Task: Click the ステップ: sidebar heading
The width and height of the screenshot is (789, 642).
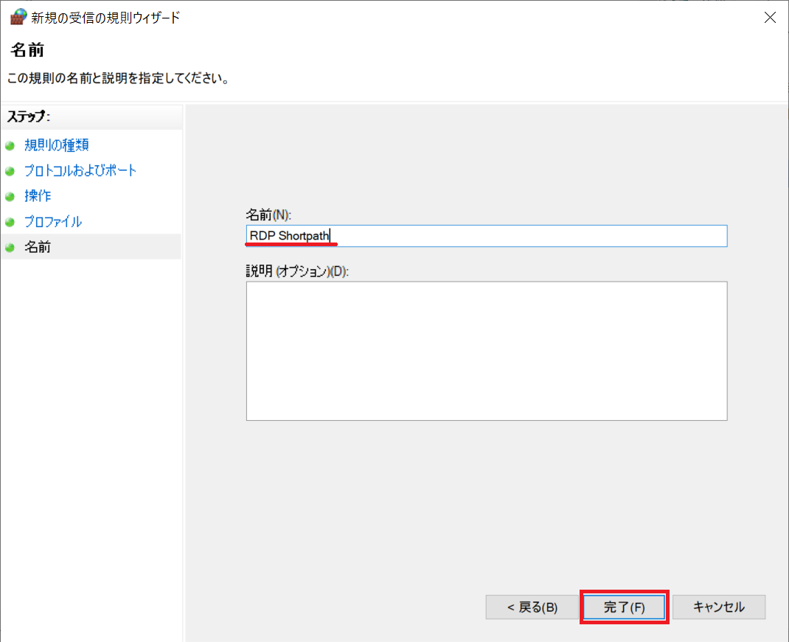Action: [28, 116]
